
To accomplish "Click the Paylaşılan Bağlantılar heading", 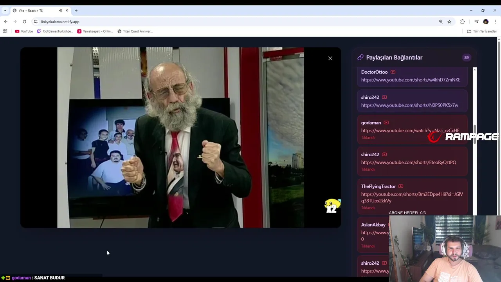I will click(x=394, y=58).
